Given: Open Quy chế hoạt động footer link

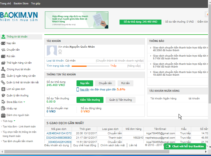Looking at the screenshot, I should [x=84, y=145].
